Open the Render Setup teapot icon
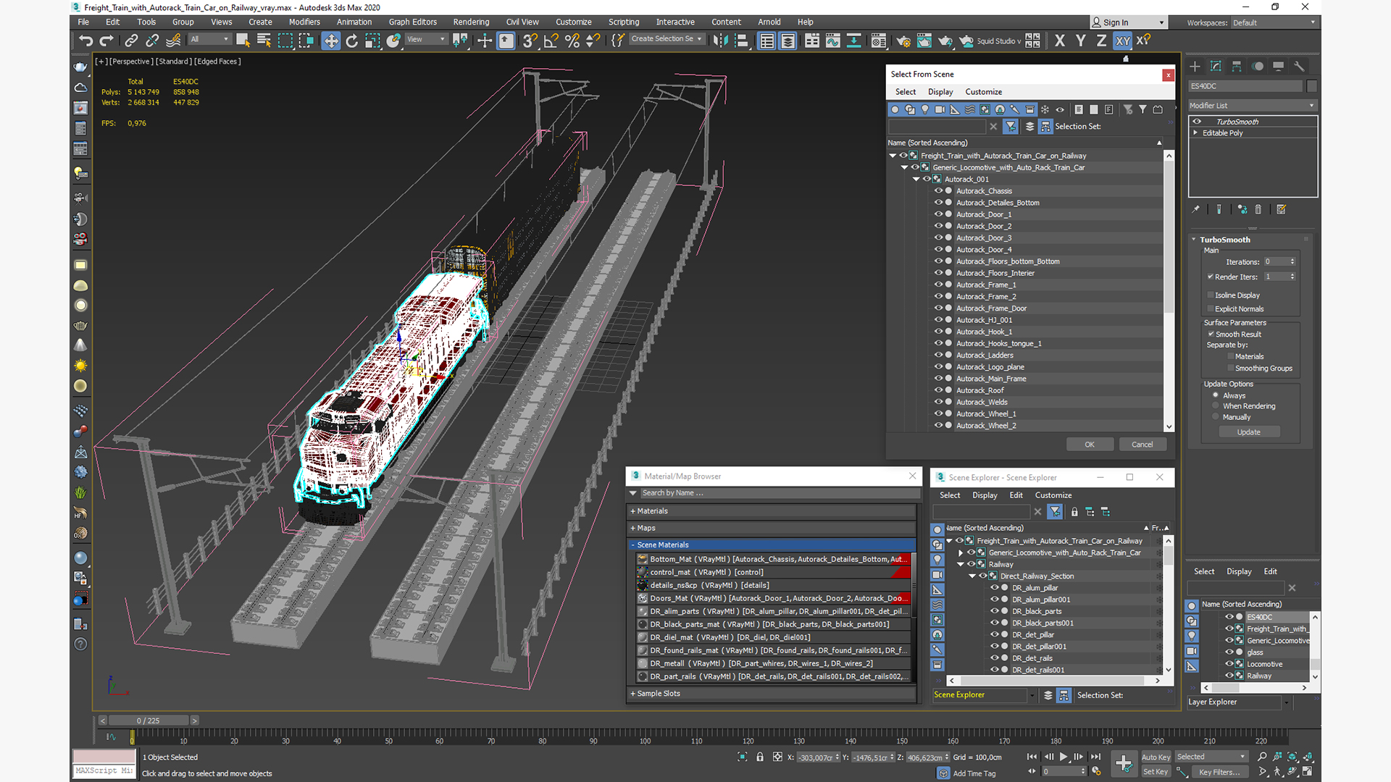1391x782 pixels. [x=903, y=41]
